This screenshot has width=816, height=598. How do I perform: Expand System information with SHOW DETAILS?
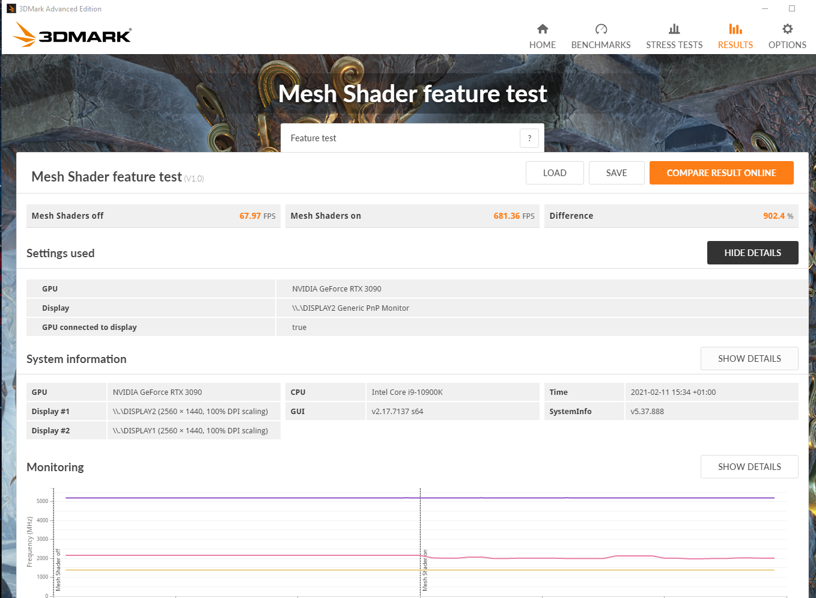point(749,358)
